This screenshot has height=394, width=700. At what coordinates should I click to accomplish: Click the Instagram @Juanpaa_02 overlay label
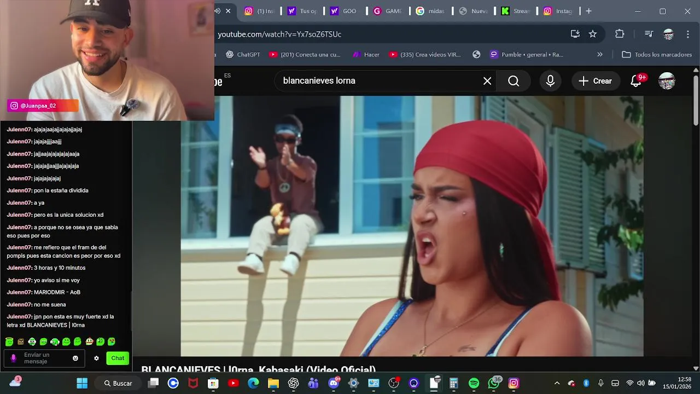(x=43, y=106)
